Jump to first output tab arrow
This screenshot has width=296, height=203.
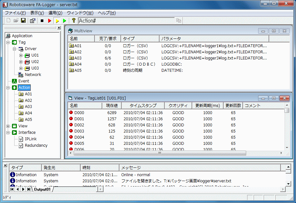click(x=12, y=189)
